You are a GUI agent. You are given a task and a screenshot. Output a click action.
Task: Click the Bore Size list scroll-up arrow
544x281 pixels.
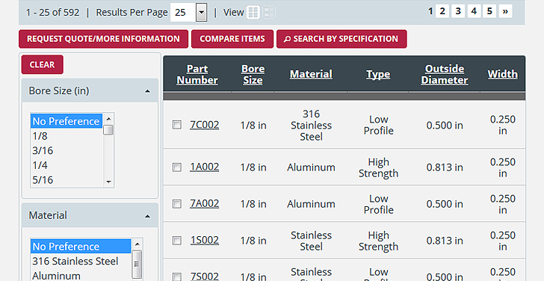tap(108, 119)
